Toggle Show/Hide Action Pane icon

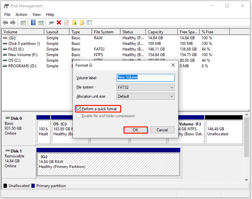(41, 23)
